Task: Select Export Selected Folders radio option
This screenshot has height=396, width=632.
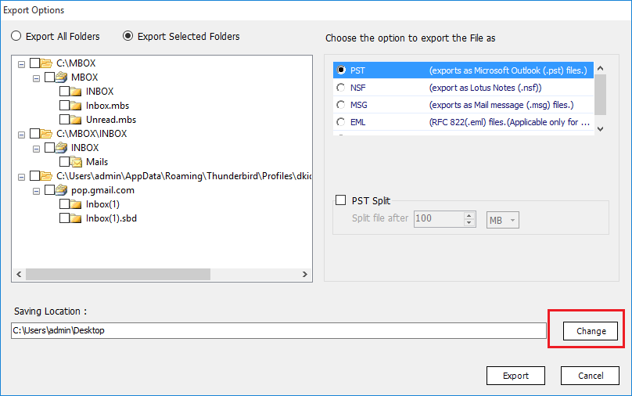Action: pyautogui.click(x=127, y=36)
